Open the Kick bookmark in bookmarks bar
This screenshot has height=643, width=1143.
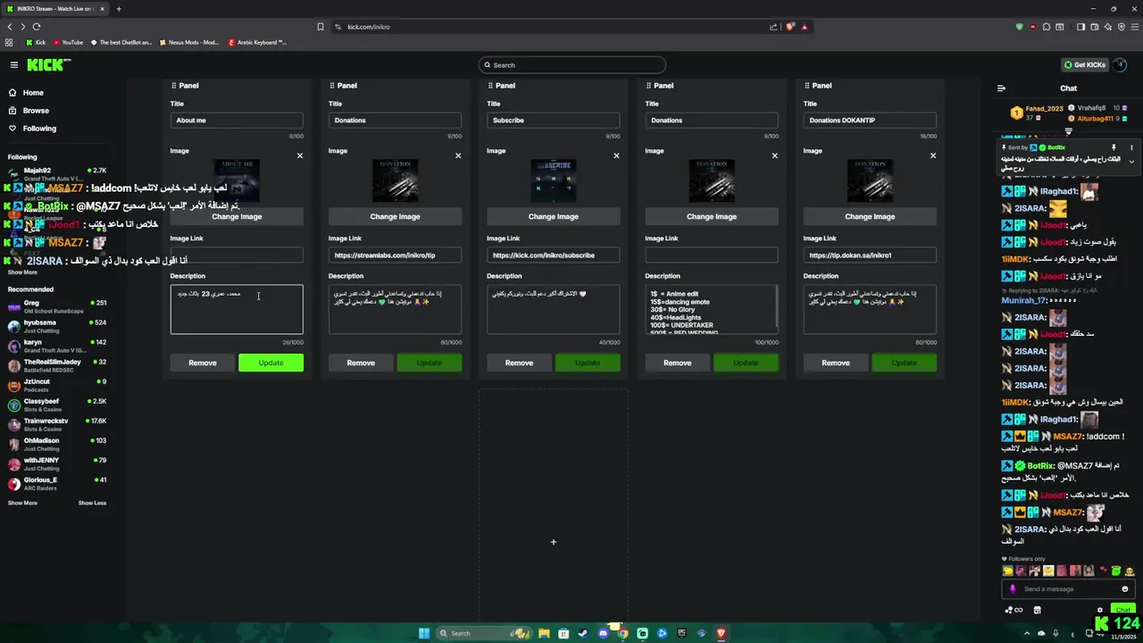(36, 42)
